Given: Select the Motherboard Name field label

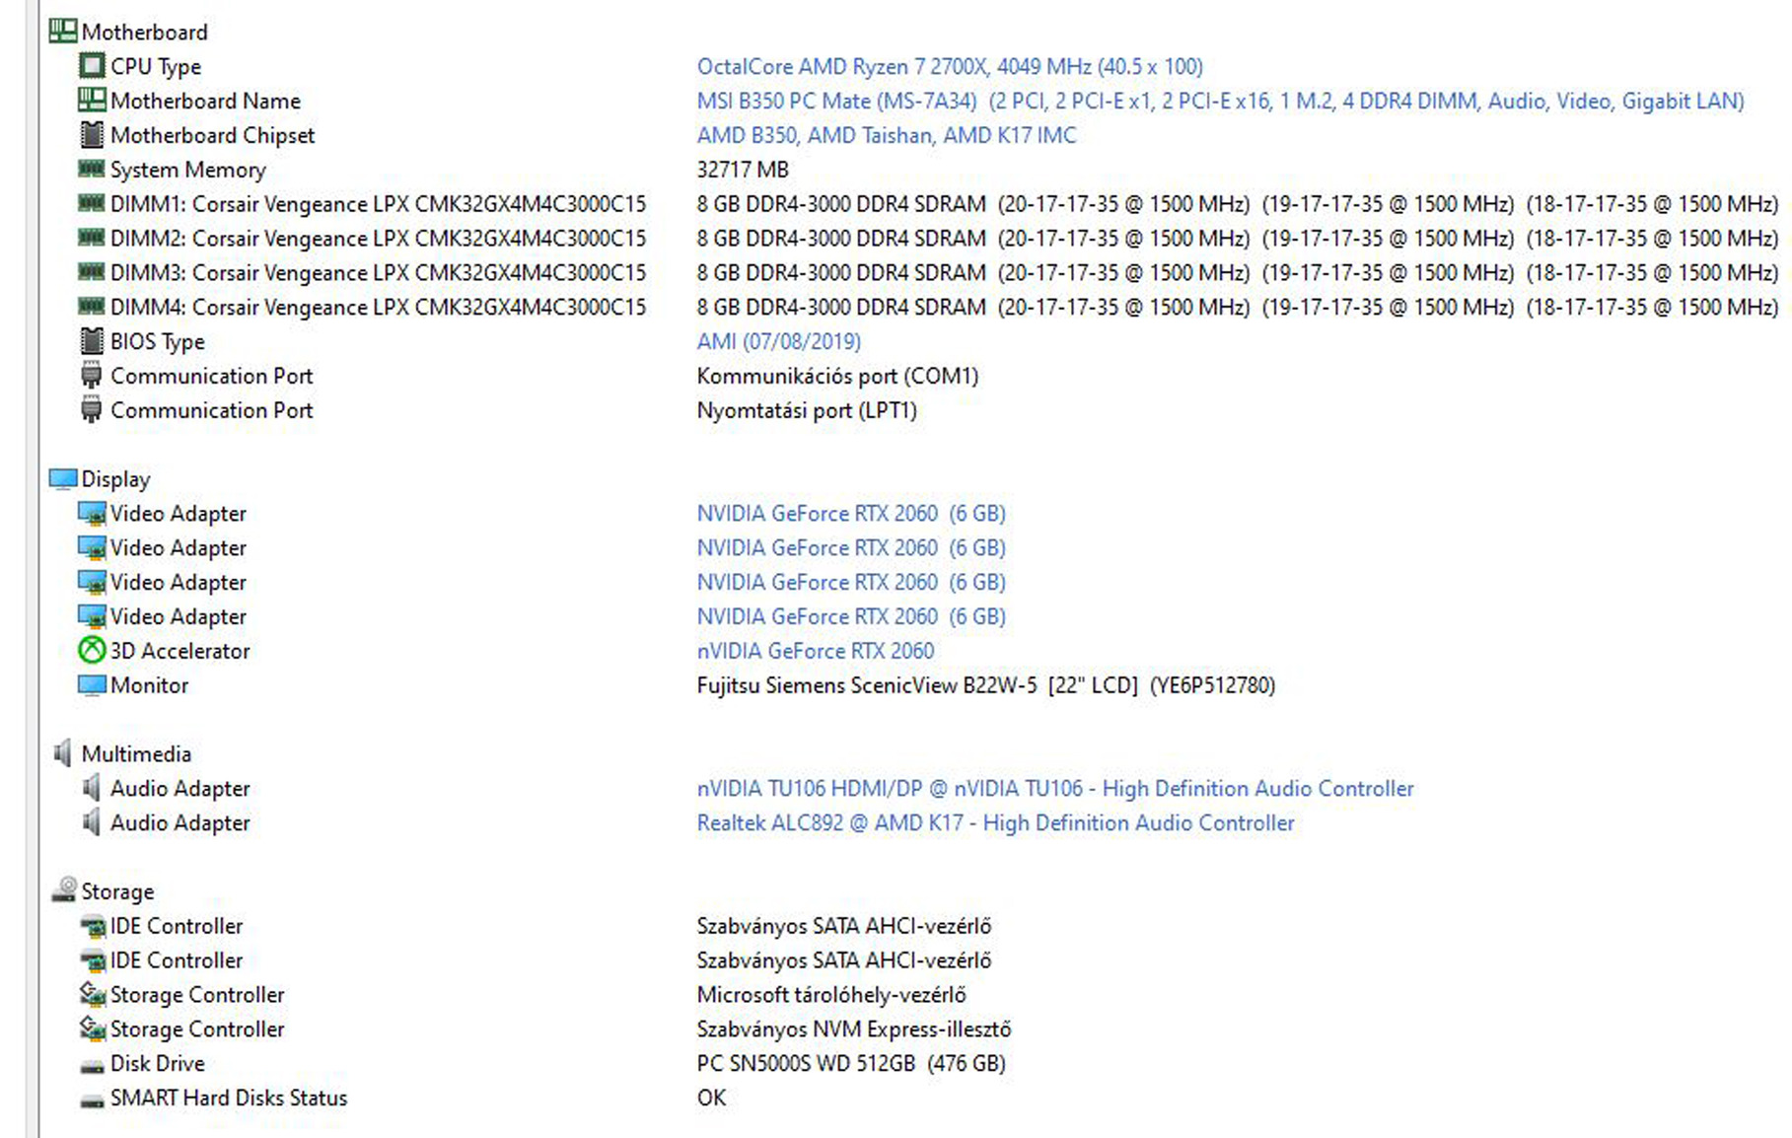Looking at the screenshot, I should pos(205,101).
